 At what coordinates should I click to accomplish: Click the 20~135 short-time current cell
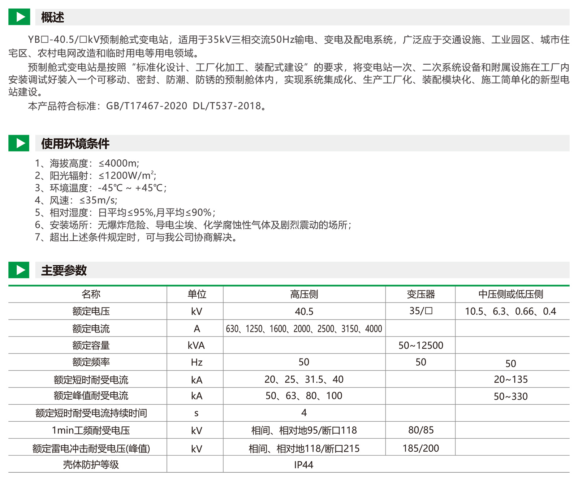coord(510,379)
